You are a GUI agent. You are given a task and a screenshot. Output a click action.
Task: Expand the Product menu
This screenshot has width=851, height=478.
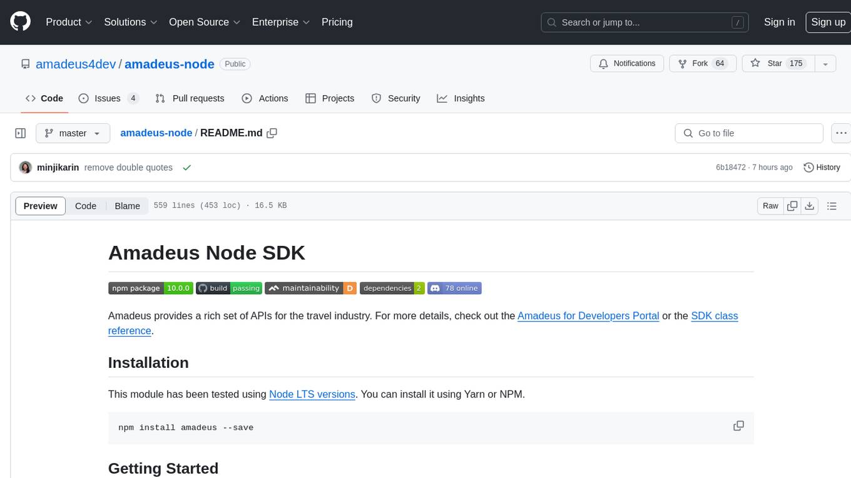click(x=69, y=22)
